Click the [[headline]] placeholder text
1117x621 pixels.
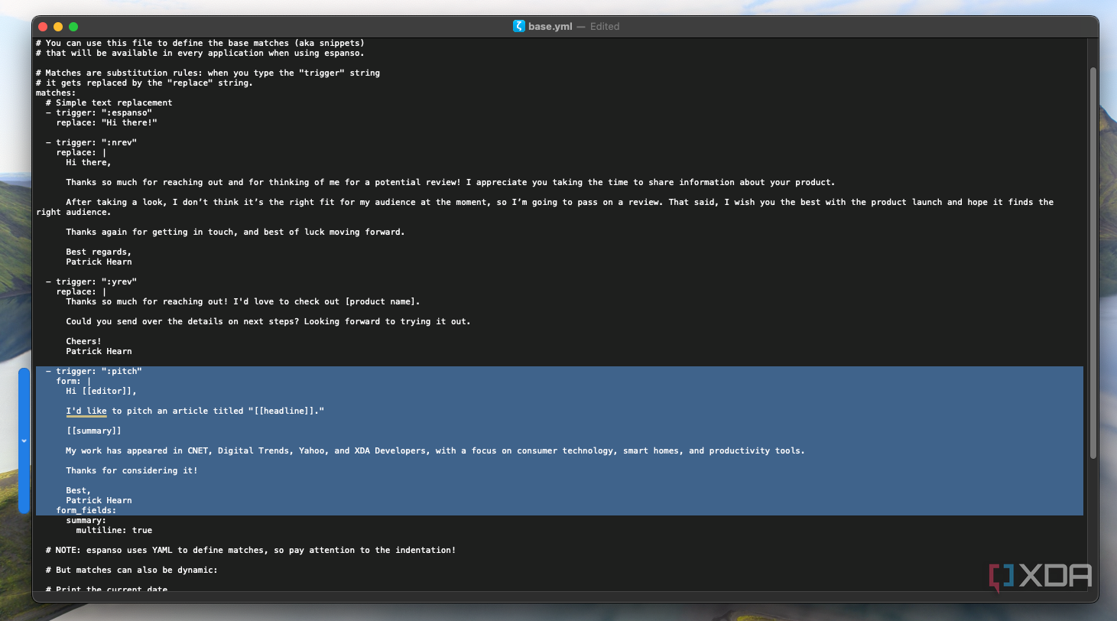tap(284, 411)
